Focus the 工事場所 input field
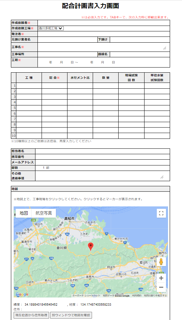The height and width of the screenshot is (320, 182). pyautogui.click(x=67, y=54)
